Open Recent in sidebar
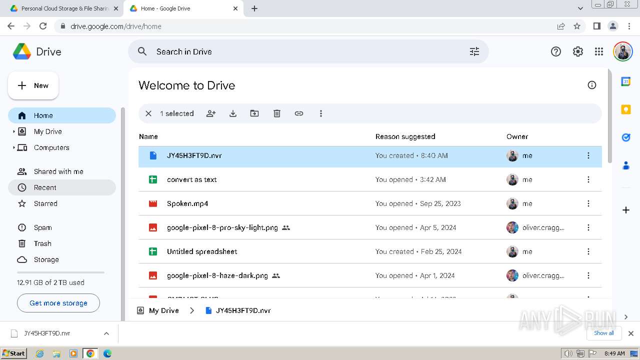This screenshot has width=640, height=360. pos(62,187)
